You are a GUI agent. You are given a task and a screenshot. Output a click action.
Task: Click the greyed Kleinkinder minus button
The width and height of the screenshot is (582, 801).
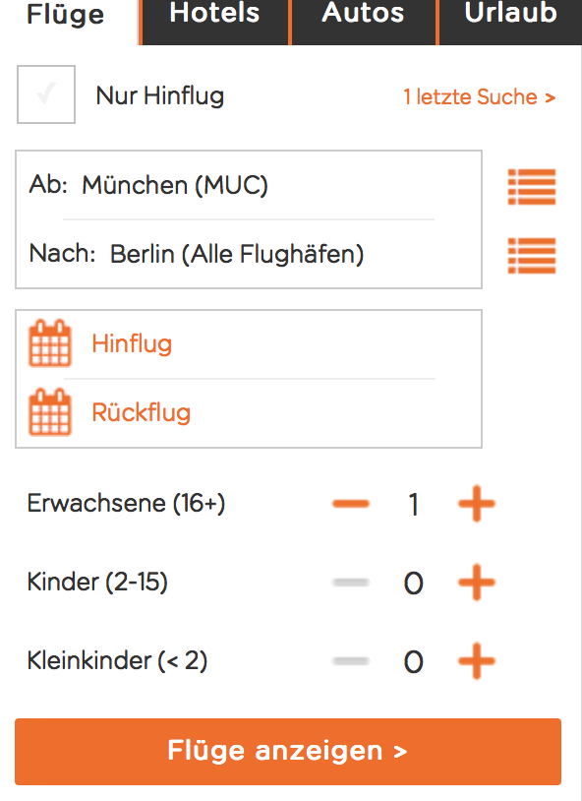point(351,661)
